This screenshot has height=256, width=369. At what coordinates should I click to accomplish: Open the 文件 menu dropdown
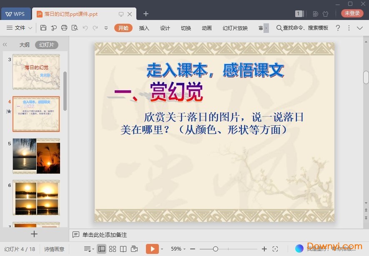[x=20, y=28]
